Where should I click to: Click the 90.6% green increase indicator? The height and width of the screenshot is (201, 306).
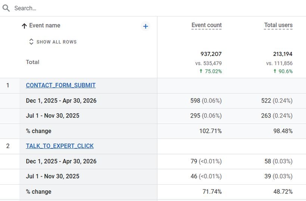click(283, 71)
